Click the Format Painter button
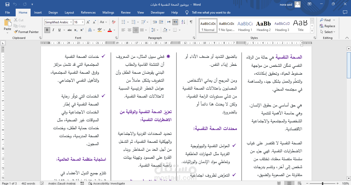351x185 pixels. [26, 32]
